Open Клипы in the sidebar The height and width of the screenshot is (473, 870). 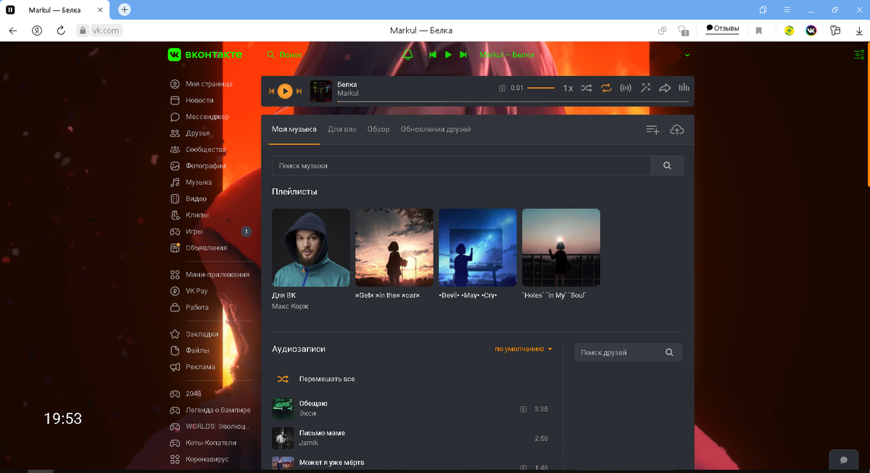[189, 215]
